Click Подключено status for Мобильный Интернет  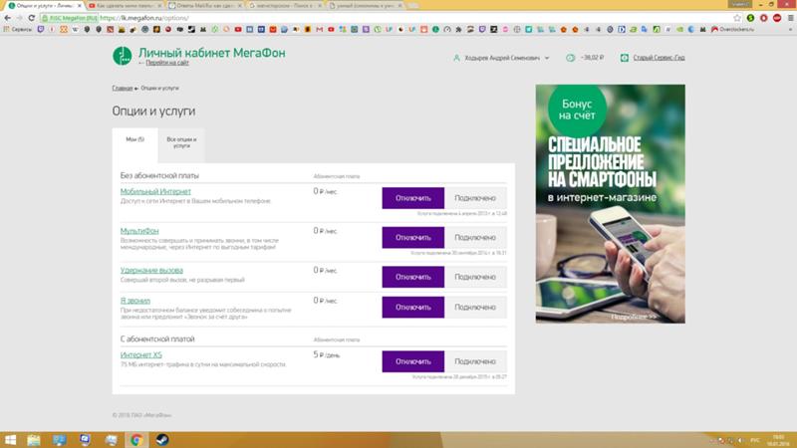475,198
